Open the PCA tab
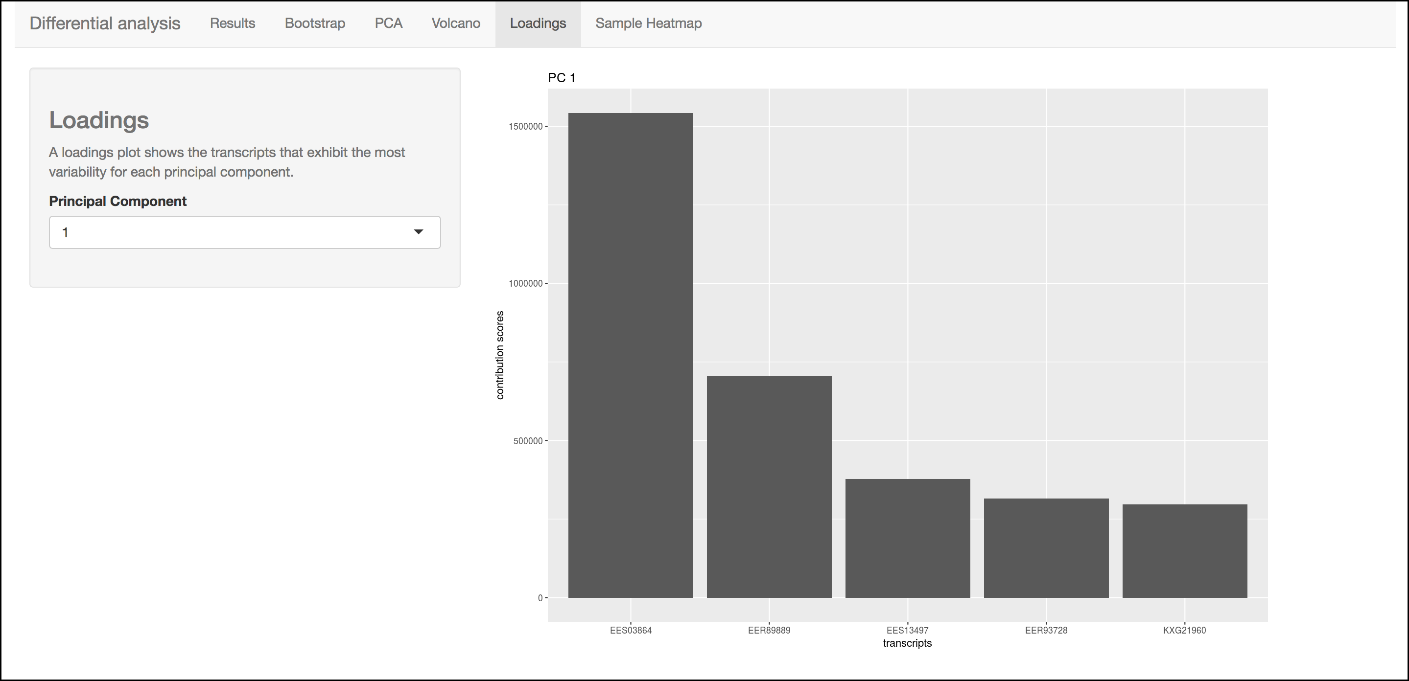The height and width of the screenshot is (681, 1409). click(388, 23)
